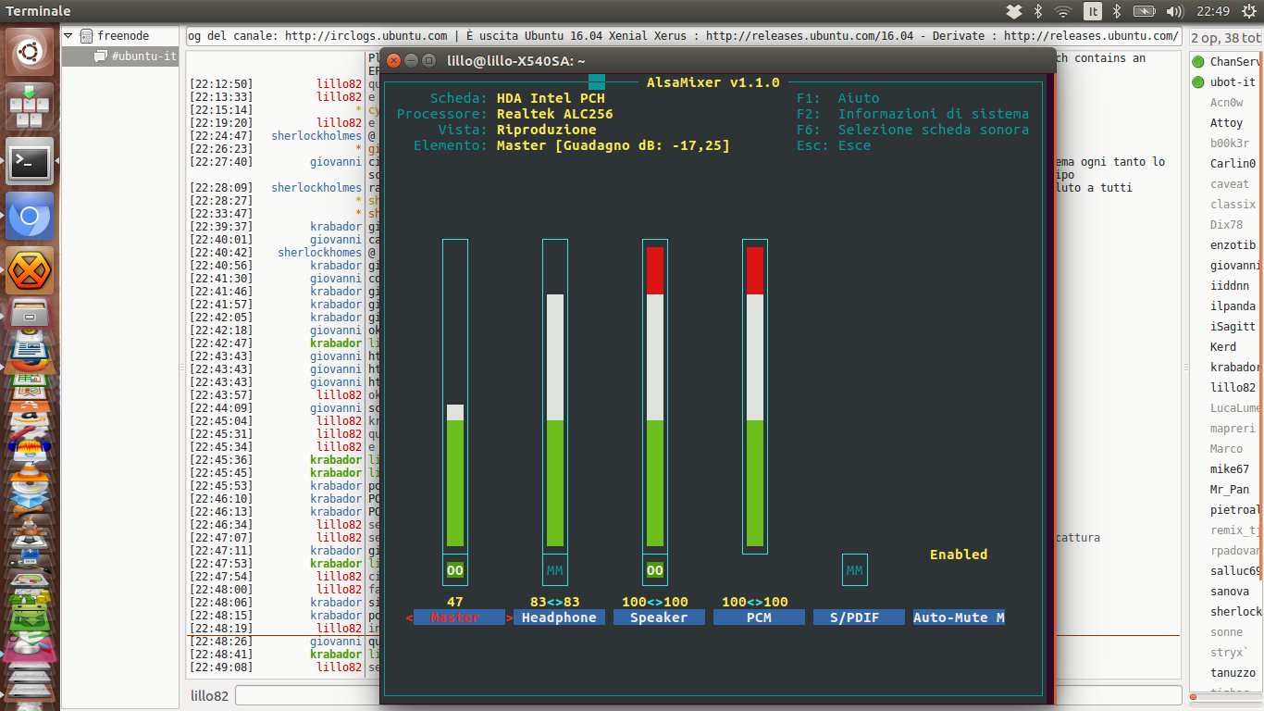
Task: Launch Chromium browser from the dock
Action: pyautogui.click(x=30, y=218)
